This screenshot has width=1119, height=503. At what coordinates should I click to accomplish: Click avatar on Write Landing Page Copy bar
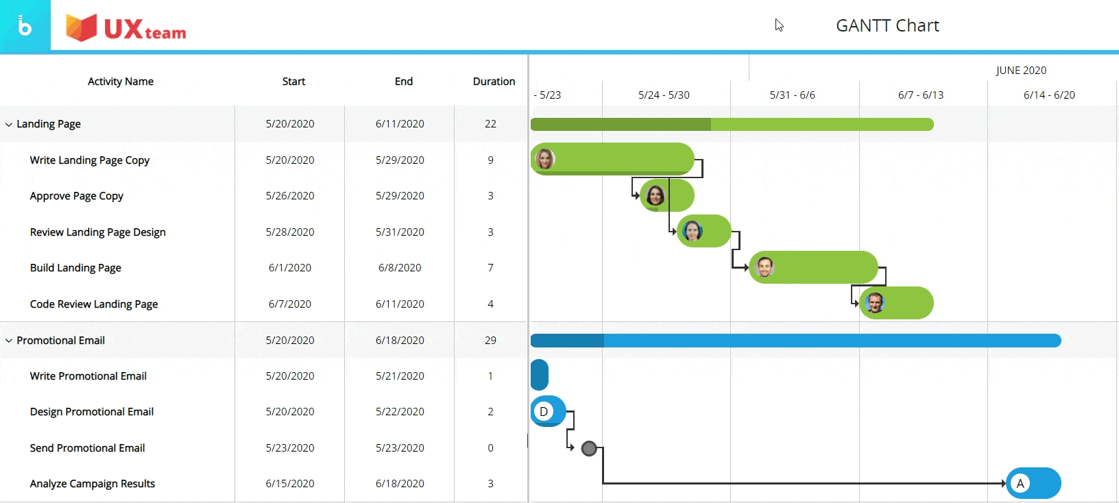click(545, 159)
